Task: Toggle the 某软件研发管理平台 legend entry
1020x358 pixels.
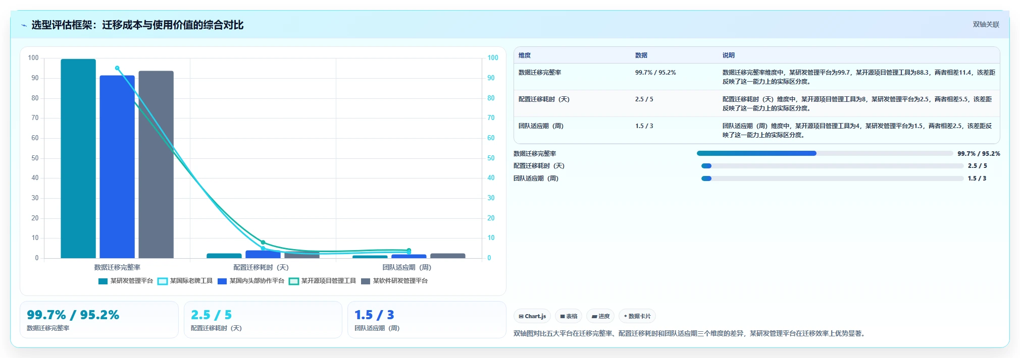Action: tap(394, 281)
